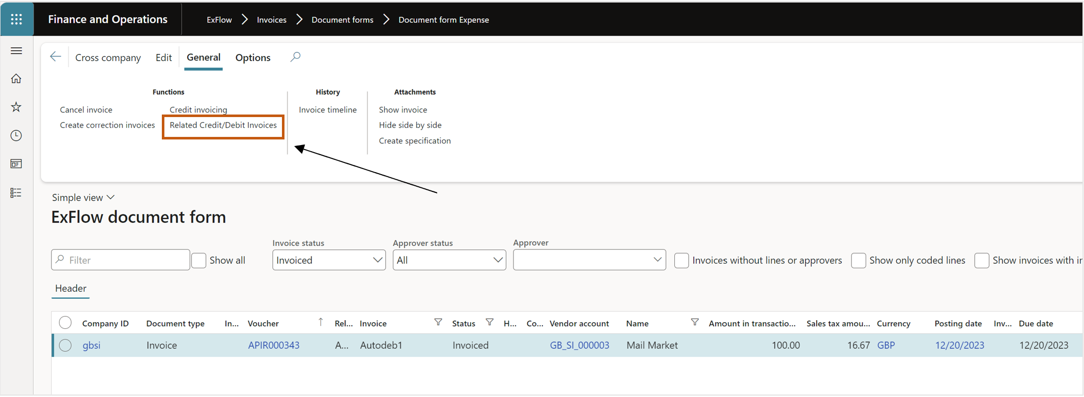1084x397 pixels.
Task: Click Document form Expense breadcrumb
Action: pos(444,20)
